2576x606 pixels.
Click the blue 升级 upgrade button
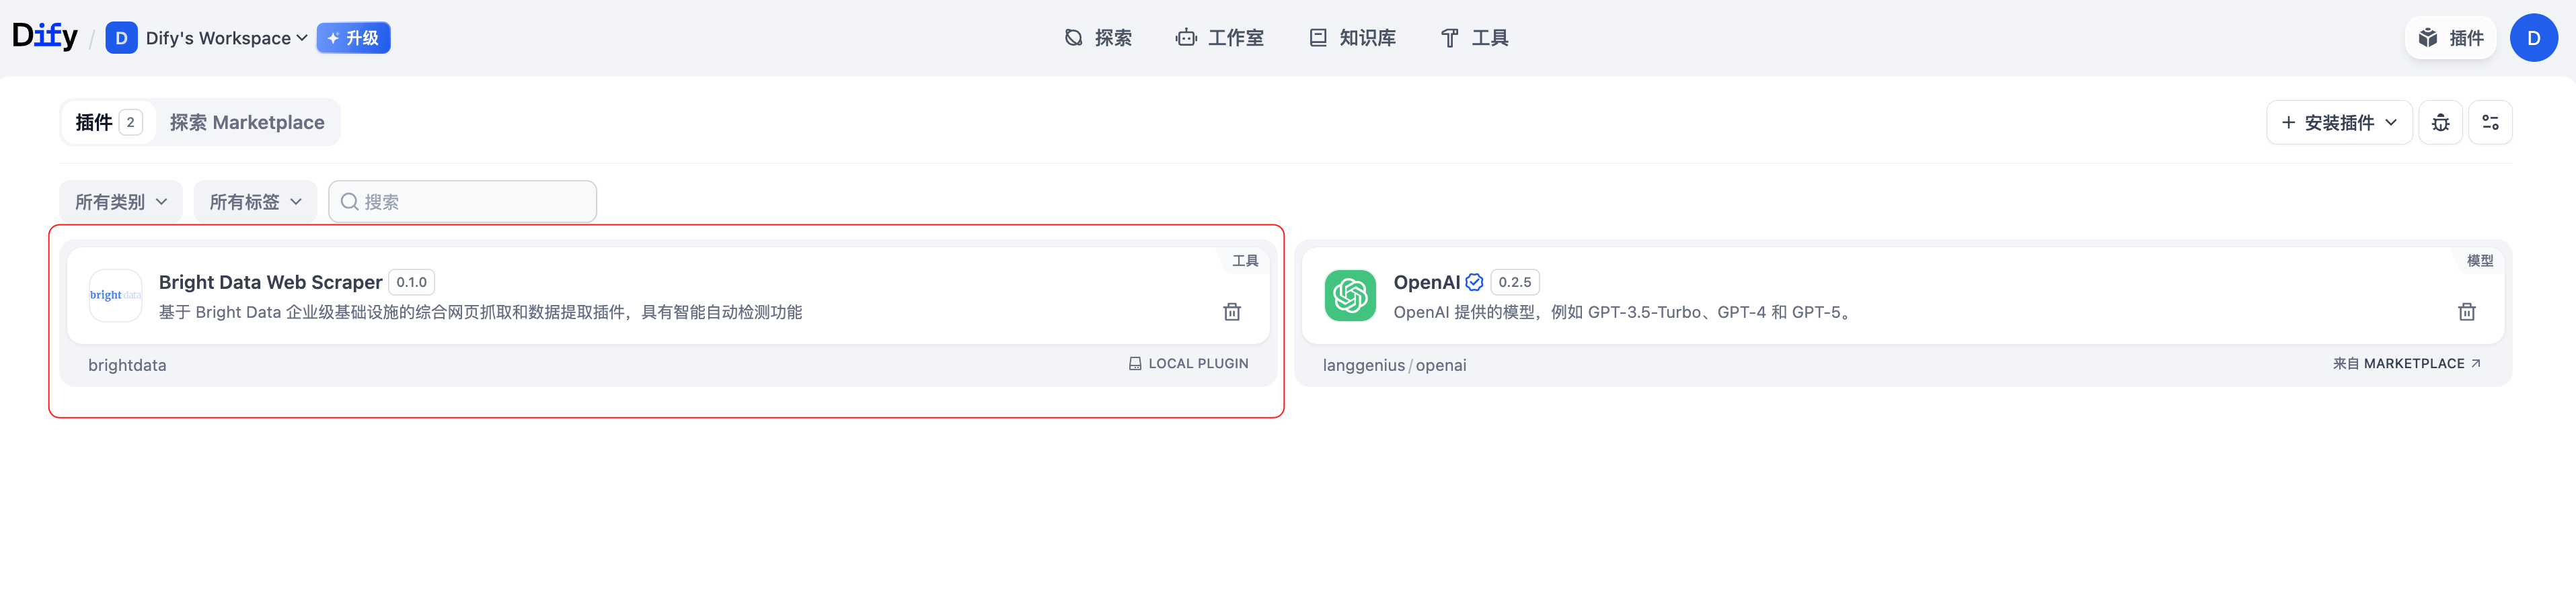click(353, 38)
